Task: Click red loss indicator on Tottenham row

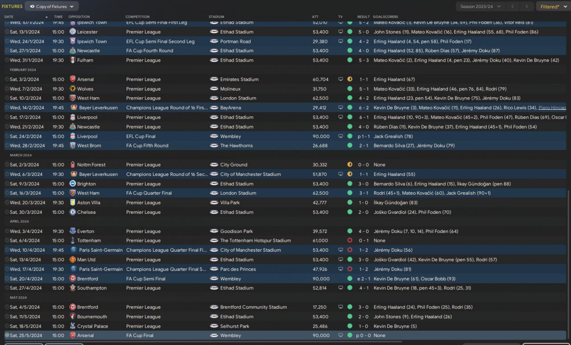Action: point(350,241)
